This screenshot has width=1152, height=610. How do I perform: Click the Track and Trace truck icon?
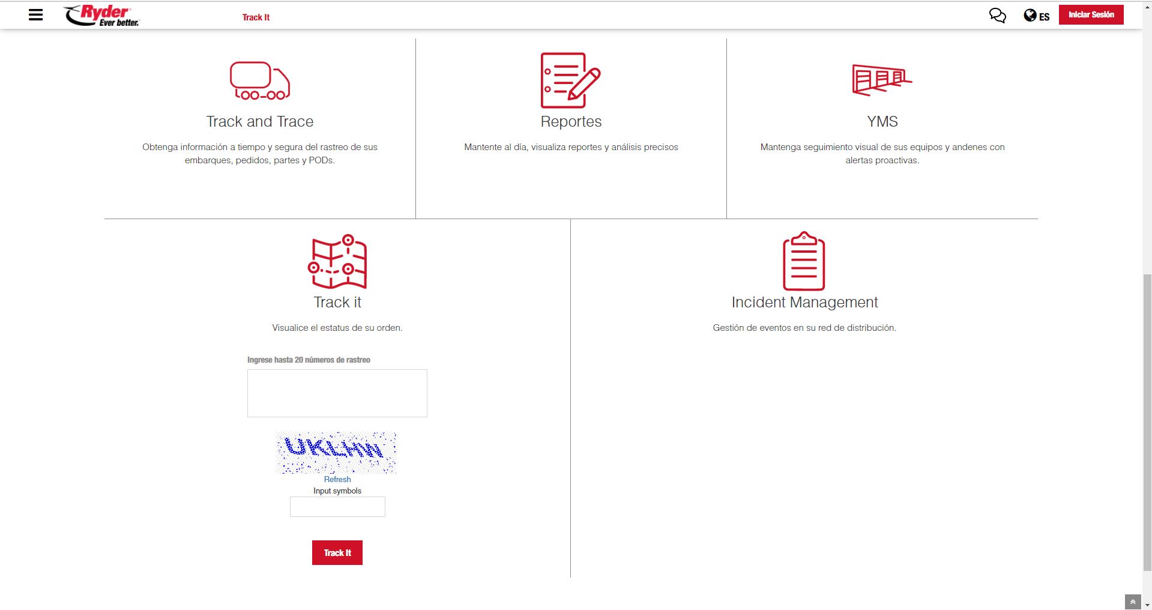pyautogui.click(x=259, y=80)
